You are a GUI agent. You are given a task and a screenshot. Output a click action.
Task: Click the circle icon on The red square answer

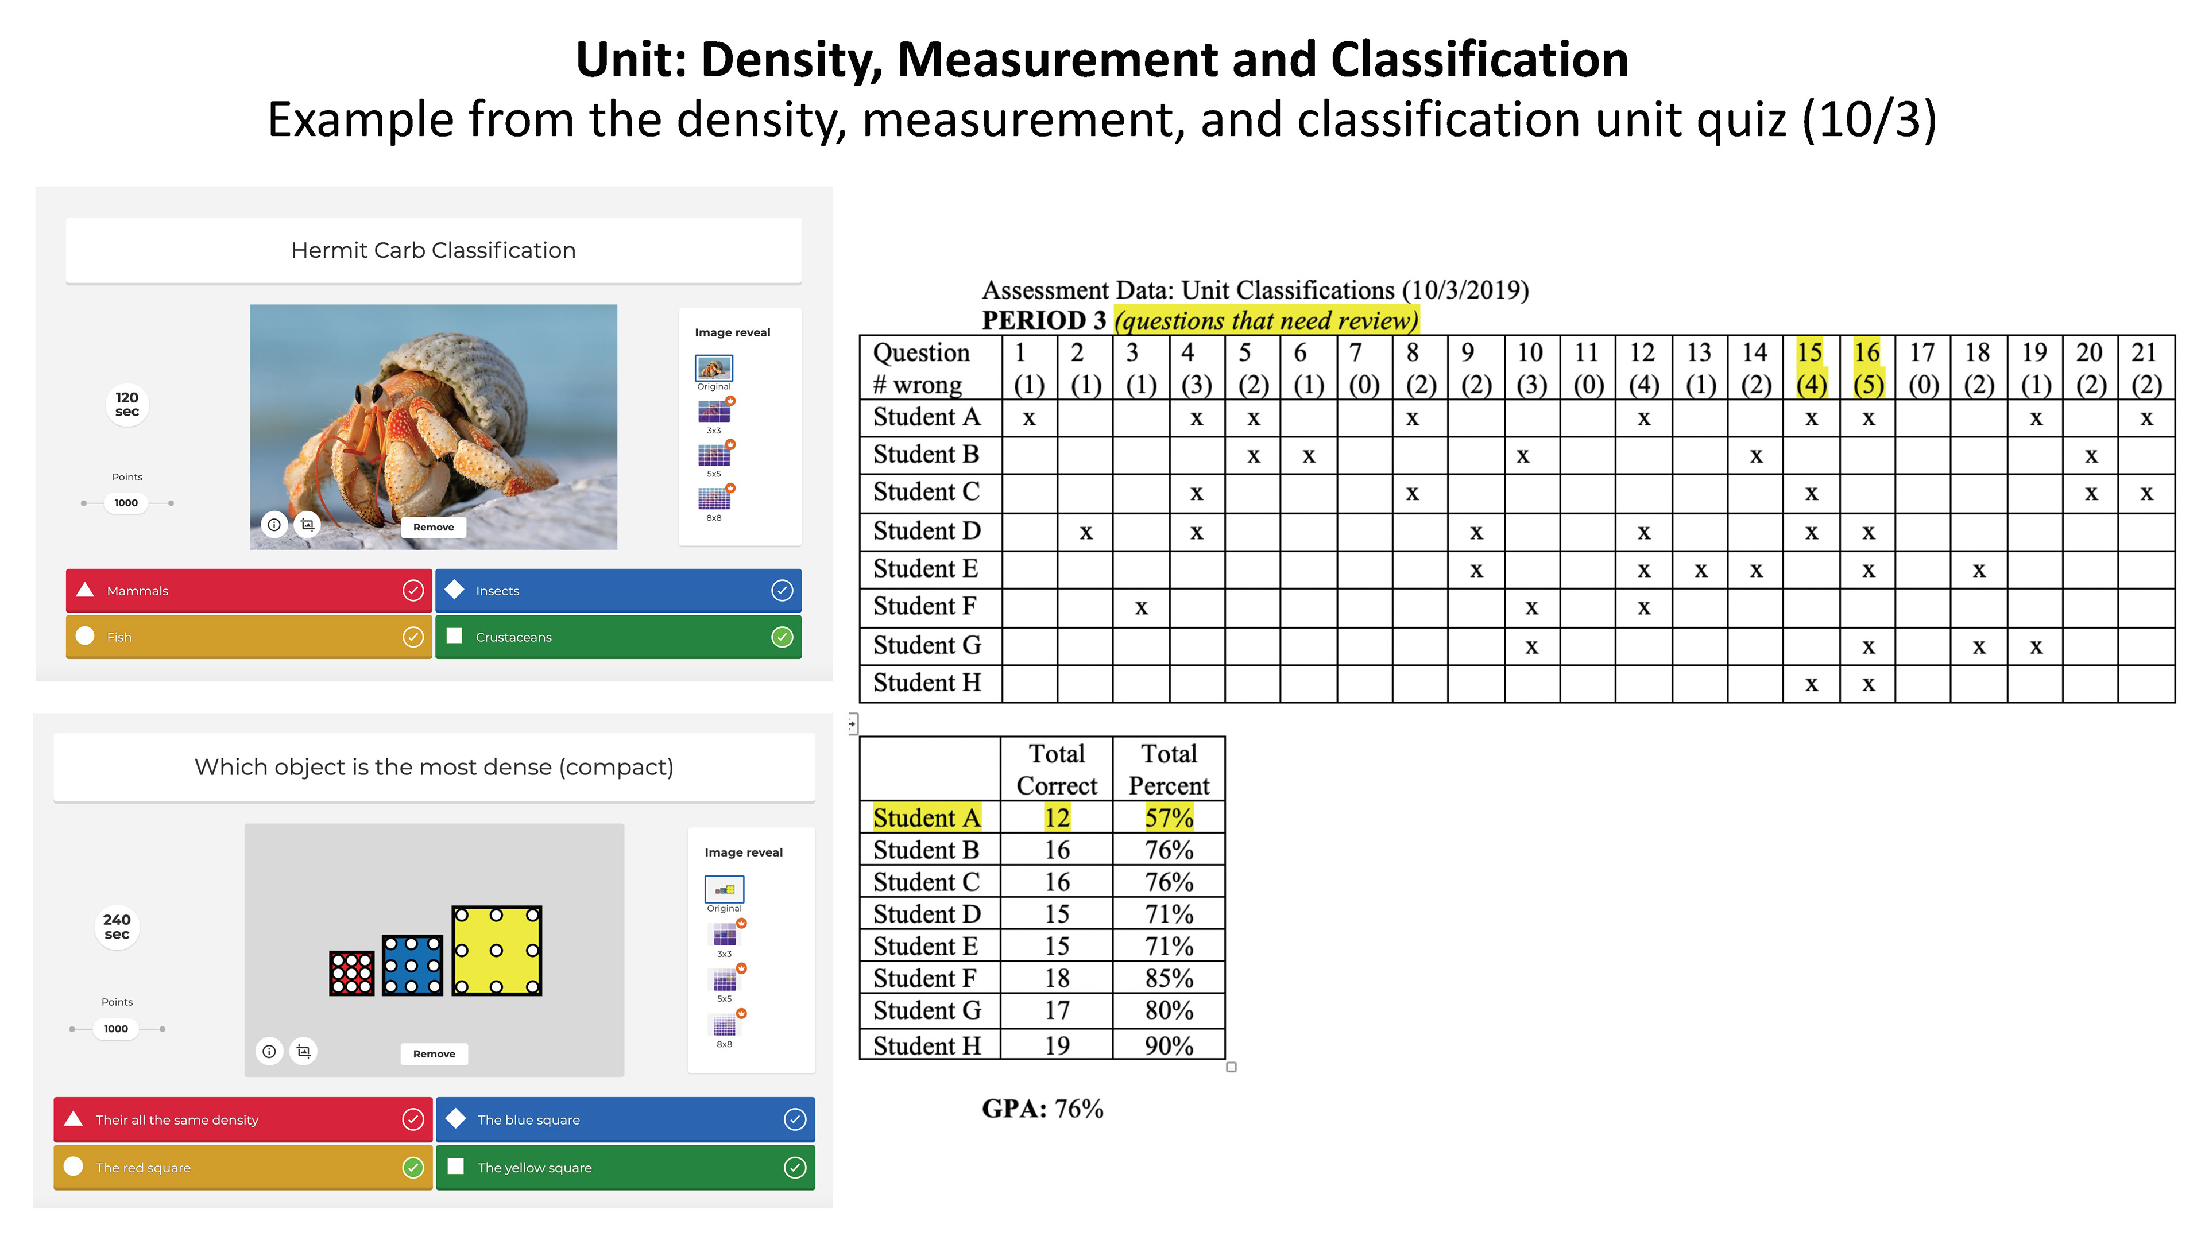73,1167
